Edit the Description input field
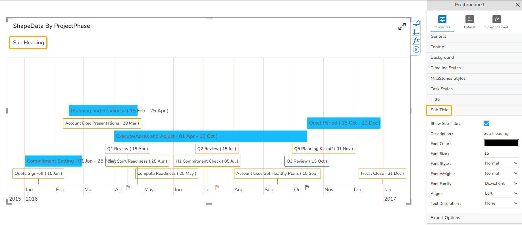This screenshot has width=522, height=225. [501, 133]
